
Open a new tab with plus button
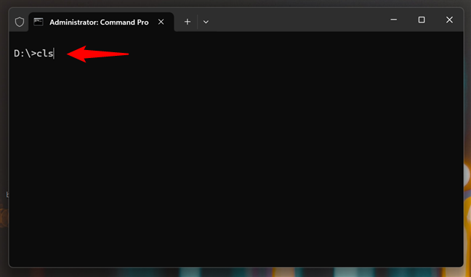click(188, 22)
